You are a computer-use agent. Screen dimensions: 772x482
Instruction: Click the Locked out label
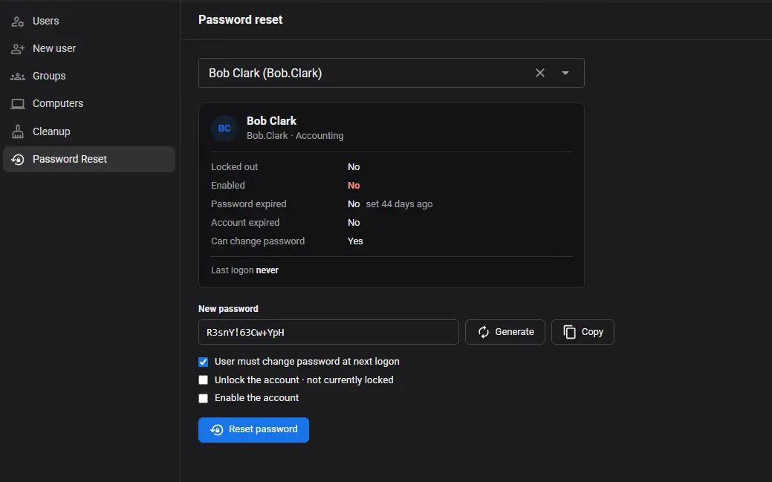coord(234,167)
